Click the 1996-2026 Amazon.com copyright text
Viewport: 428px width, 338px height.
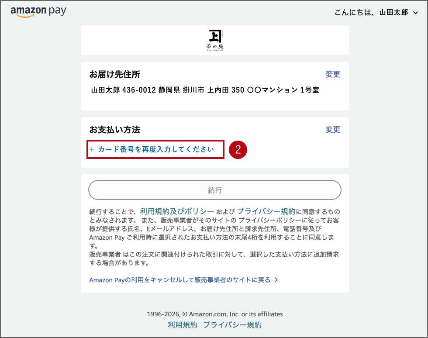click(x=215, y=314)
